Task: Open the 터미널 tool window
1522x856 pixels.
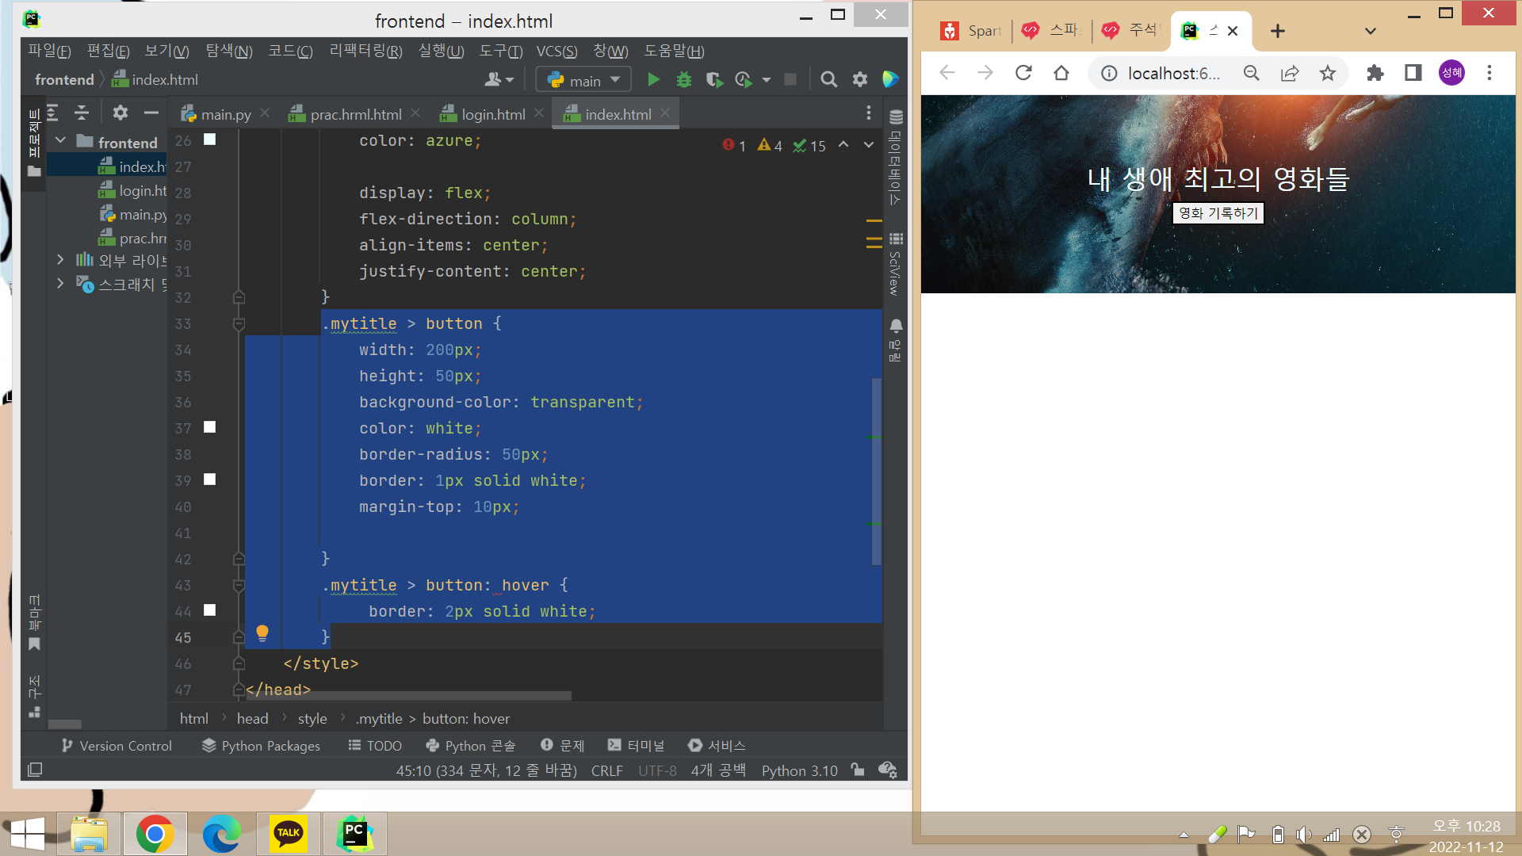Action: (637, 745)
